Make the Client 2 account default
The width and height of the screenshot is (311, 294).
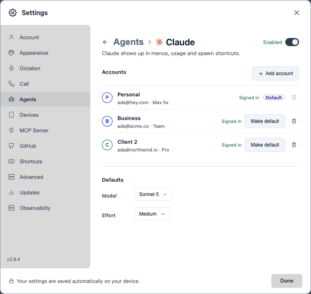pyautogui.click(x=265, y=145)
